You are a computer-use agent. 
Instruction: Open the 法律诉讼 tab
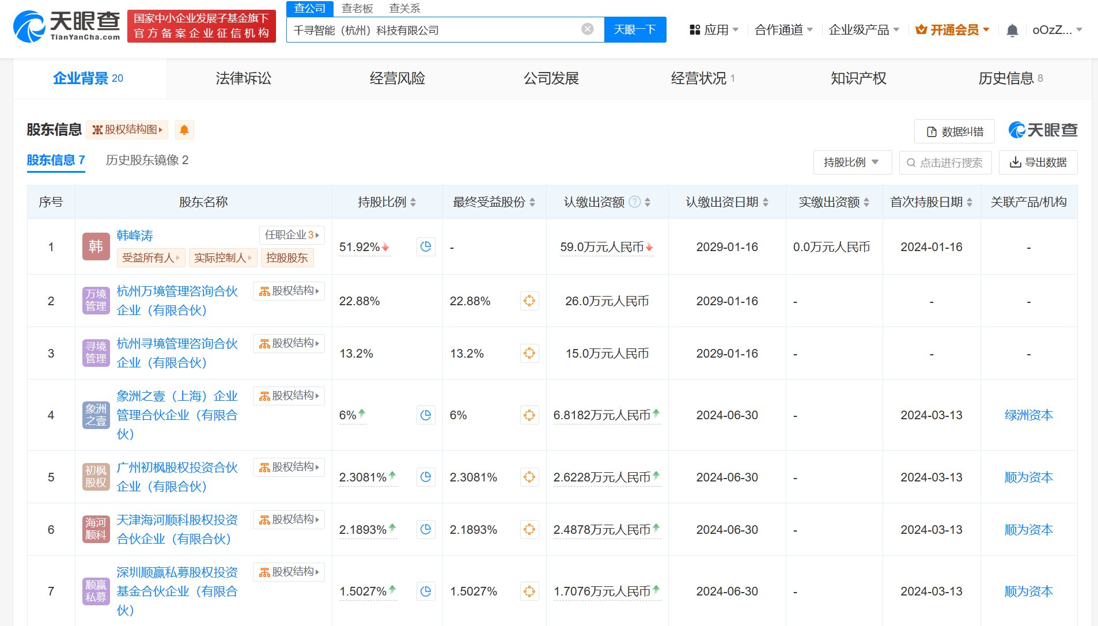243,78
